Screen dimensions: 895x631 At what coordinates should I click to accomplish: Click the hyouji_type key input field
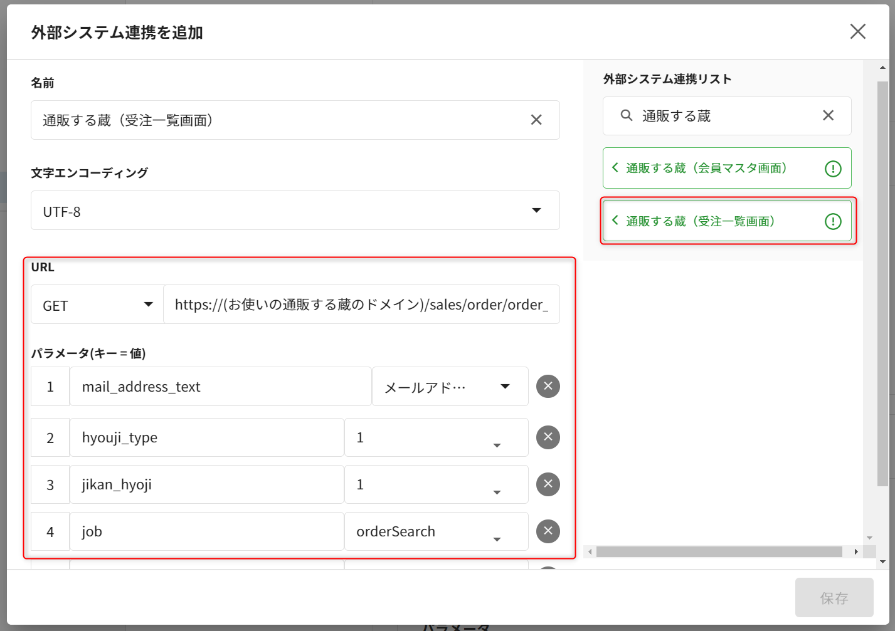(206, 437)
